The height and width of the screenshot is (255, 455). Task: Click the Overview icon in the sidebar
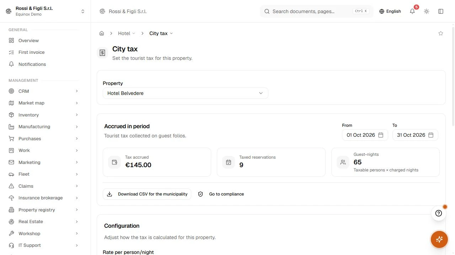11,40
